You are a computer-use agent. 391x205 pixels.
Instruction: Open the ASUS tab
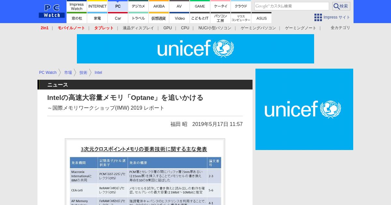(x=261, y=18)
